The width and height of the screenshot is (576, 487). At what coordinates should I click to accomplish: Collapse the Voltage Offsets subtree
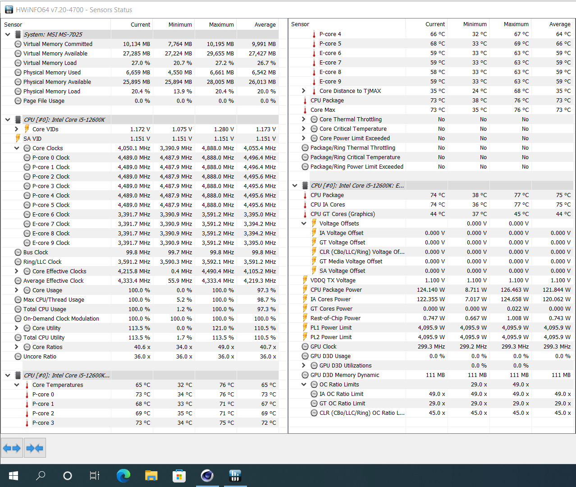coord(304,223)
